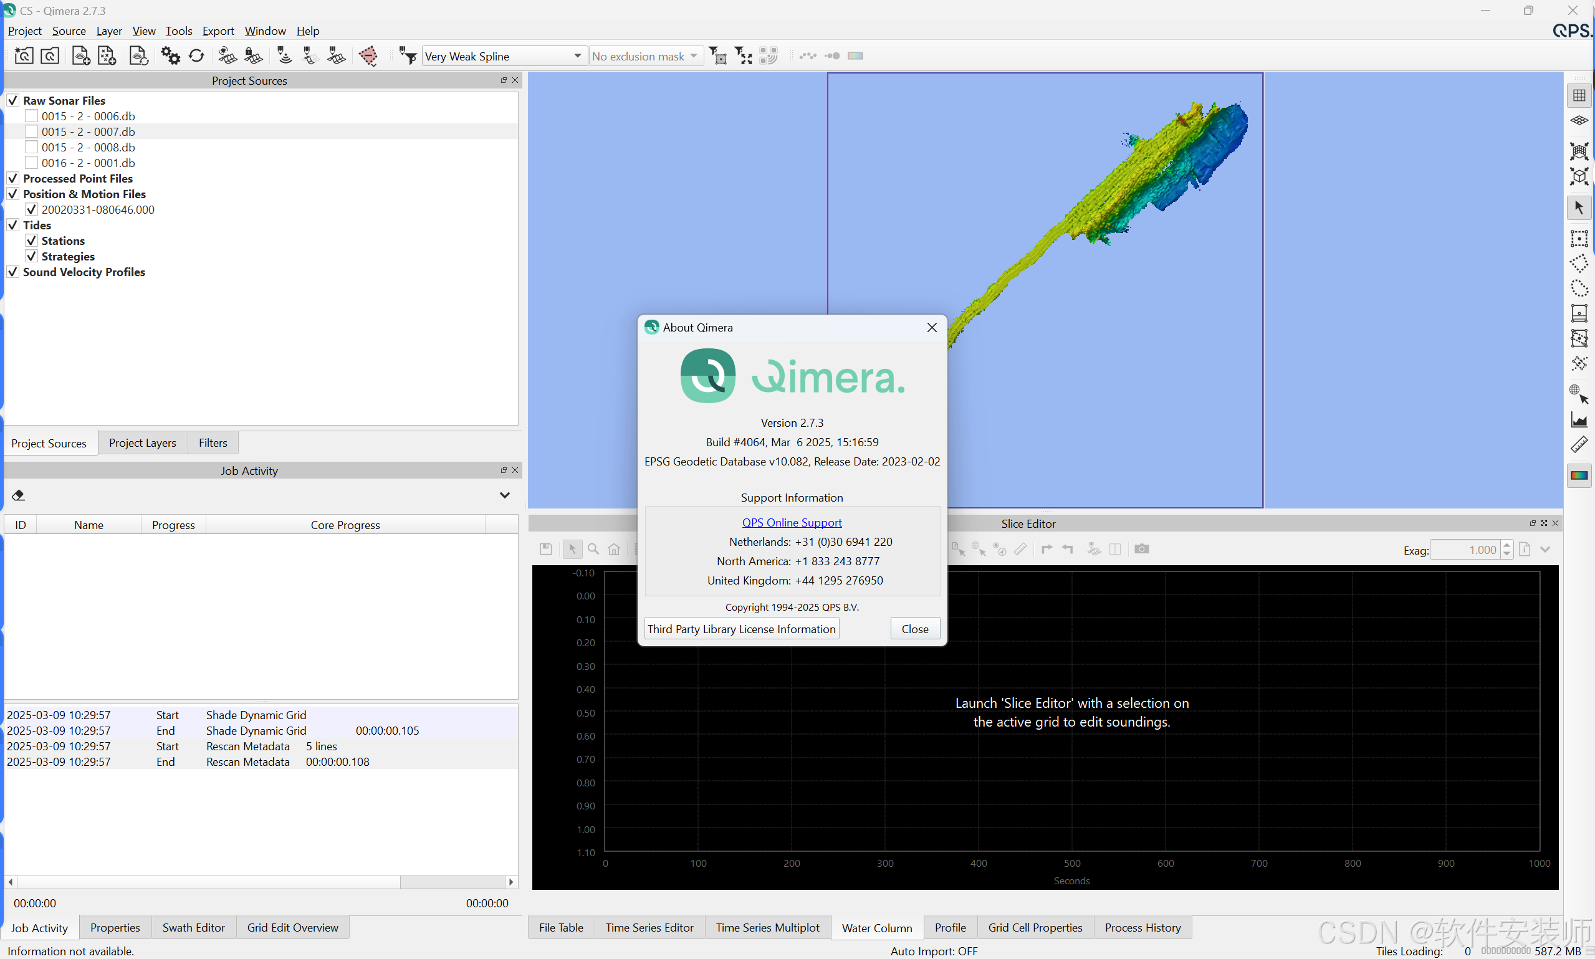Click the Auto Process refresh icon
This screenshot has height=959, width=1595.
(196, 56)
